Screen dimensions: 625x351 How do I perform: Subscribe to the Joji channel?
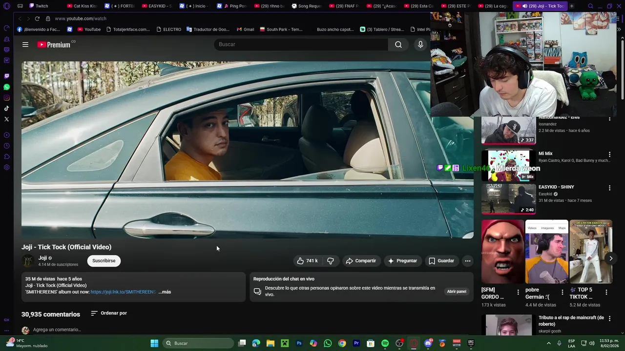click(x=104, y=261)
